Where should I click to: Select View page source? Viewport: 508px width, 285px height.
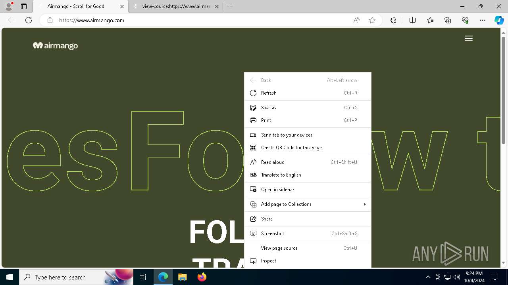tap(308, 248)
